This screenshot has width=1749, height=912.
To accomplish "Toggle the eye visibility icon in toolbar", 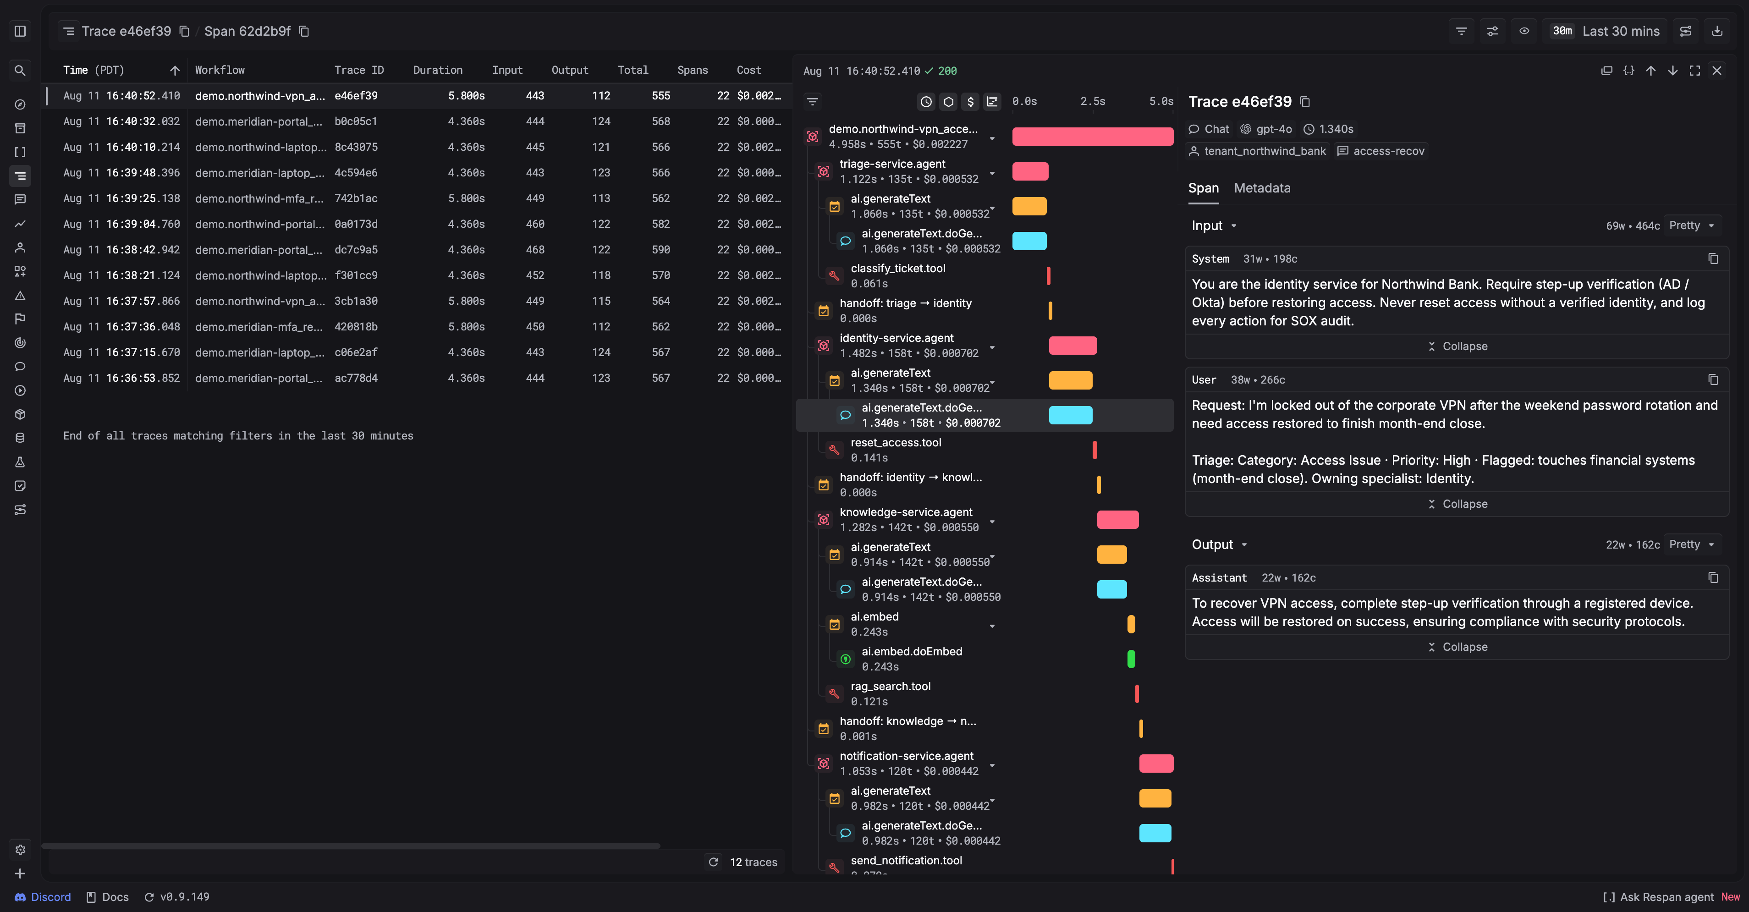I will 1524,31.
